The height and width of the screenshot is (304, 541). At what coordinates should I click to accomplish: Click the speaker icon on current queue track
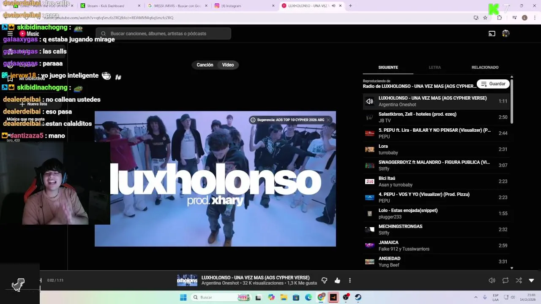coord(370,101)
